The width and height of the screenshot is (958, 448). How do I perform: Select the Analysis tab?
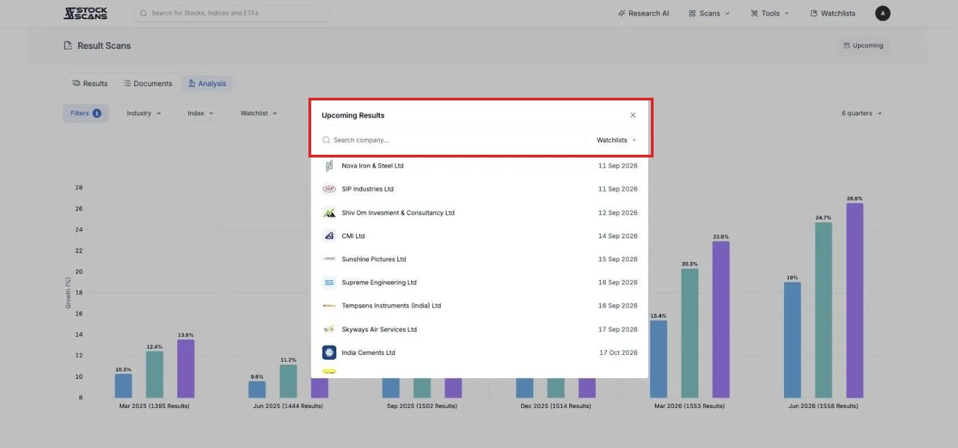(207, 83)
